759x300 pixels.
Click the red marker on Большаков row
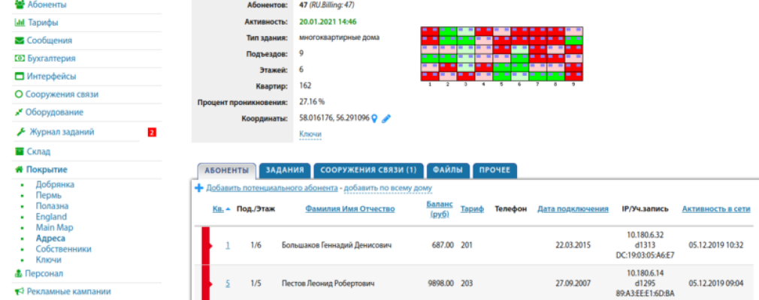click(206, 245)
